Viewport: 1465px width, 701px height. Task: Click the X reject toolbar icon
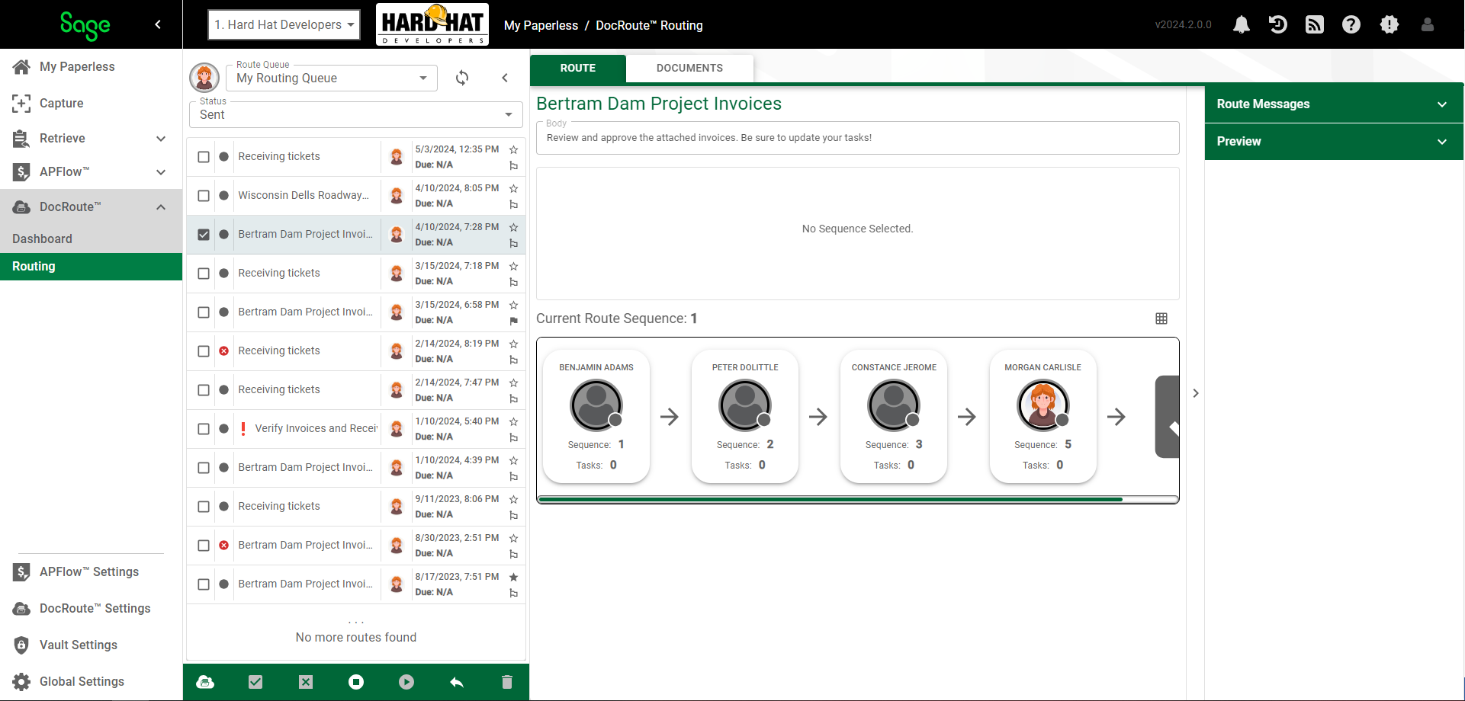[306, 682]
